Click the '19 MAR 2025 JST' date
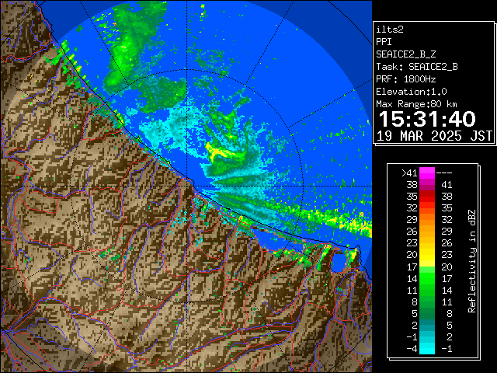This screenshot has width=497, height=373. click(x=434, y=136)
